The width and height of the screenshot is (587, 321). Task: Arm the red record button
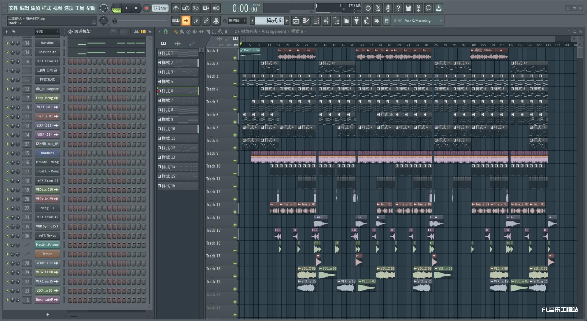coord(146,8)
